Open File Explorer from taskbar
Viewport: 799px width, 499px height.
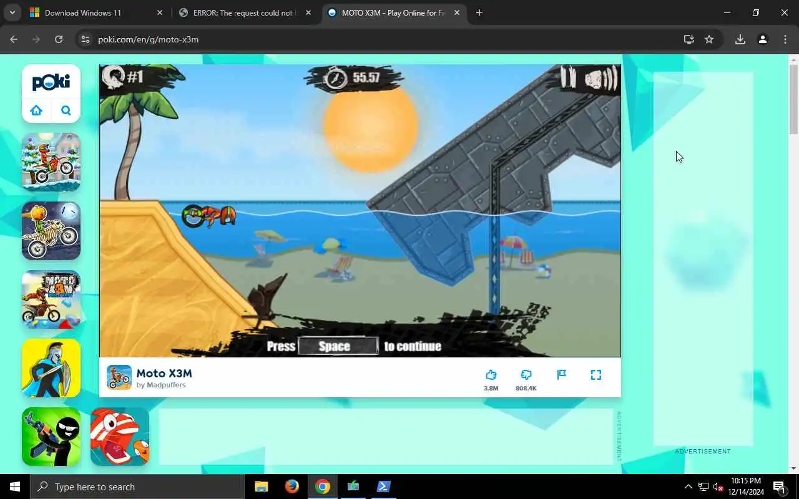262,487
